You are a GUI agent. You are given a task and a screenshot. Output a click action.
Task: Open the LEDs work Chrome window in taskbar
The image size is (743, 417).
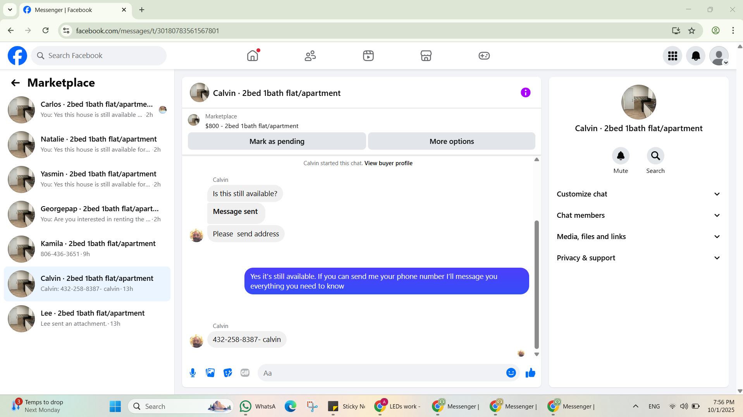[397, 406]
